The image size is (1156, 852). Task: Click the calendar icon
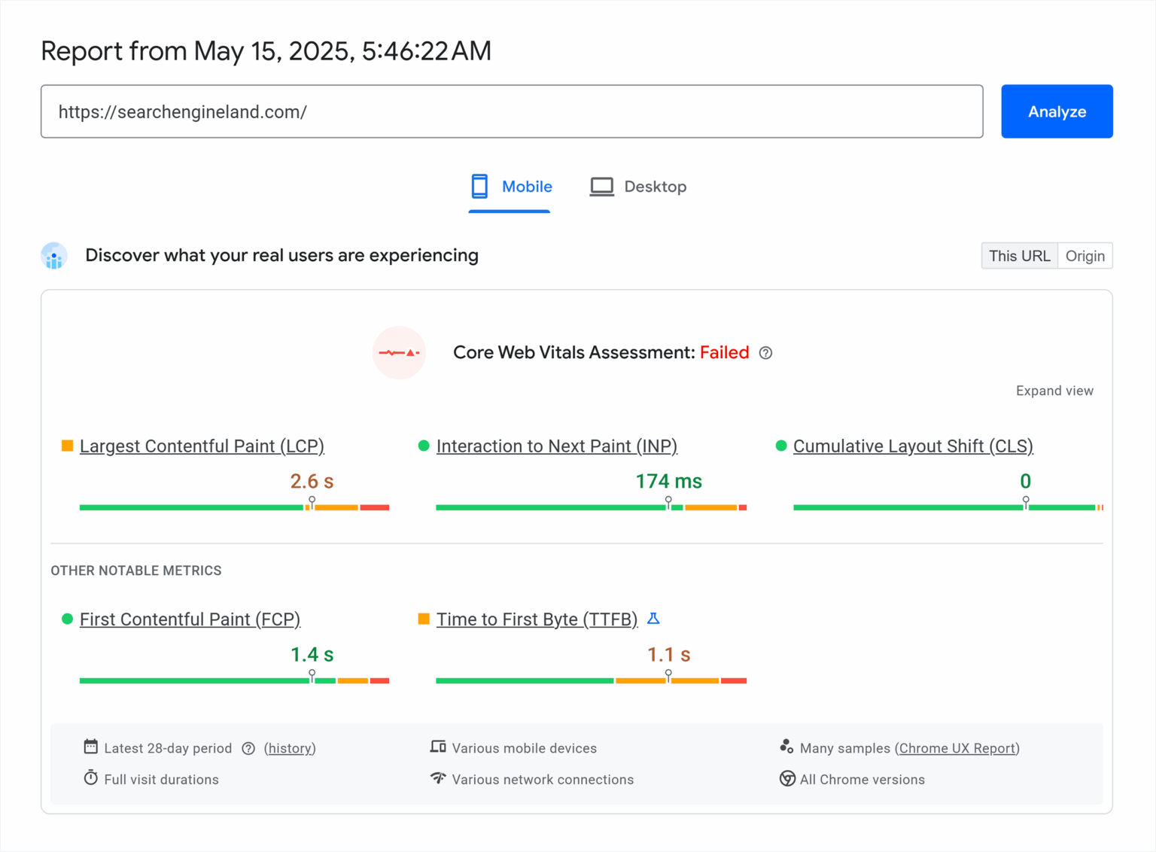90,747
